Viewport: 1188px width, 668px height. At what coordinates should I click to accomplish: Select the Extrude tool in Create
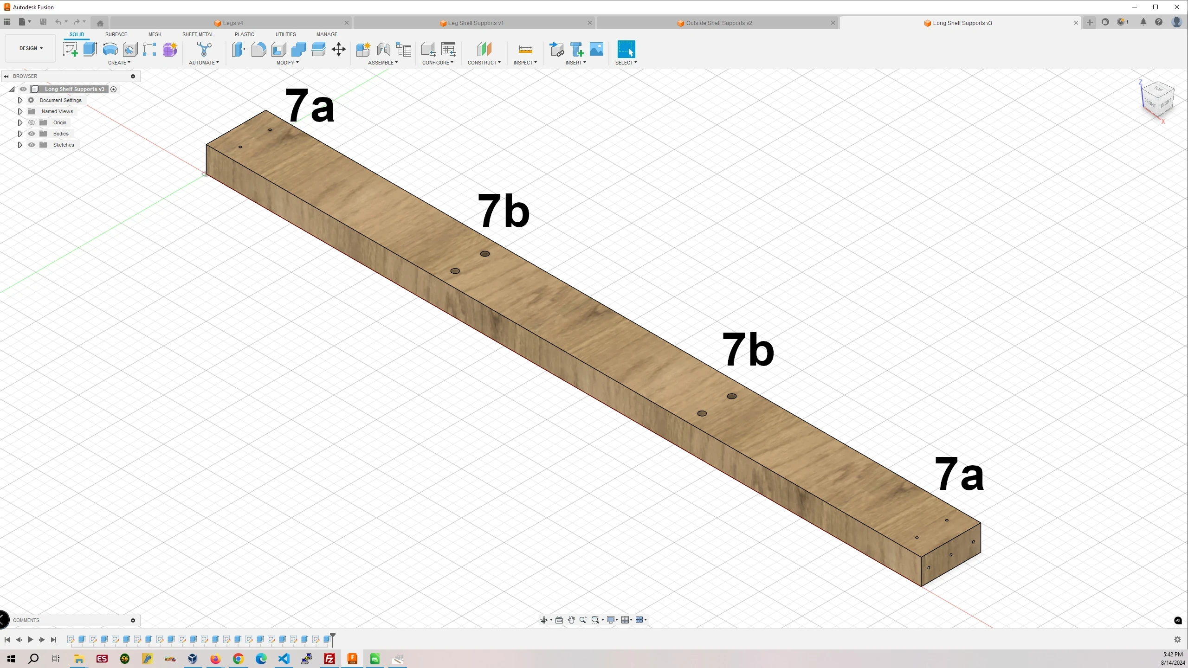(90, 50)
